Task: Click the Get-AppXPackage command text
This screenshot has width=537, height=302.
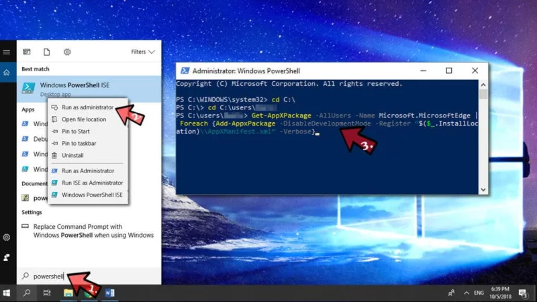Action: pyautogui.click(x=281, y=115)
